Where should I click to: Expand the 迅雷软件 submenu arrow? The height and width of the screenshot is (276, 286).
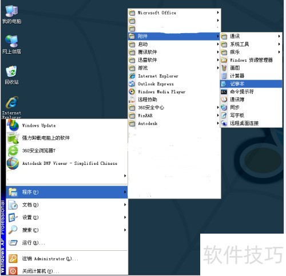(218, 60)
